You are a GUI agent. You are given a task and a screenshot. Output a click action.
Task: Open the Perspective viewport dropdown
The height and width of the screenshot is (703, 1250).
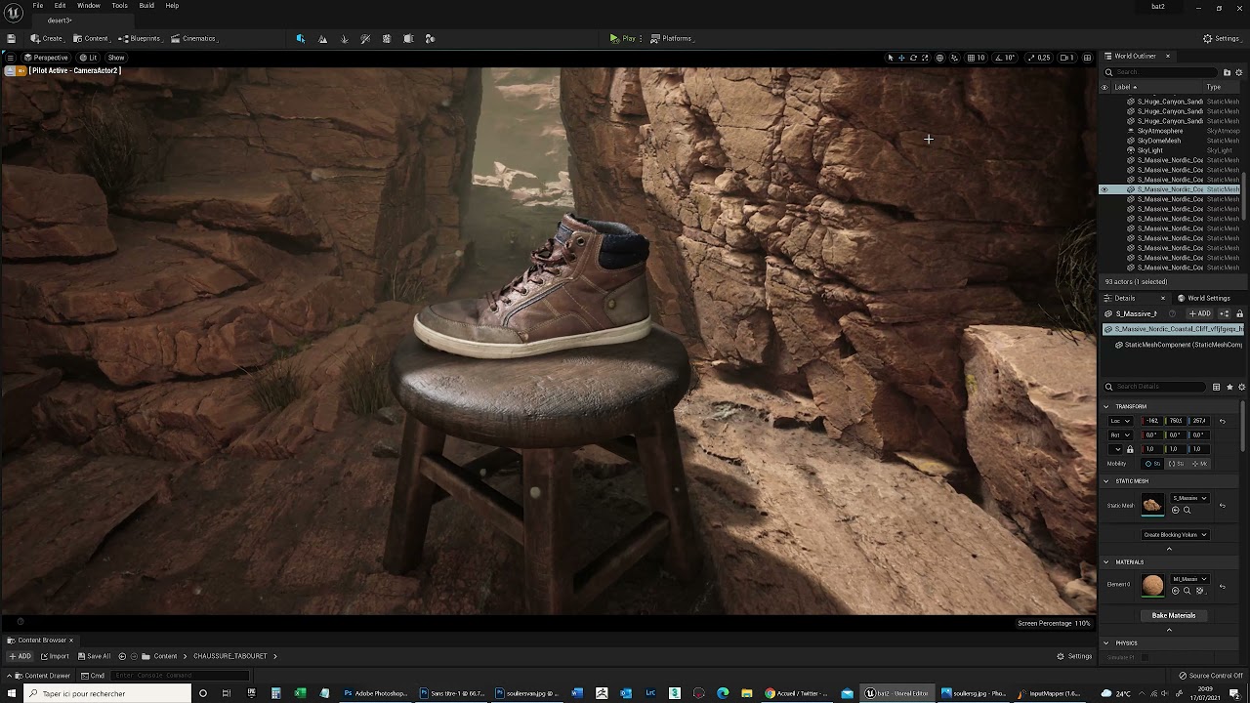click(45, 58)
